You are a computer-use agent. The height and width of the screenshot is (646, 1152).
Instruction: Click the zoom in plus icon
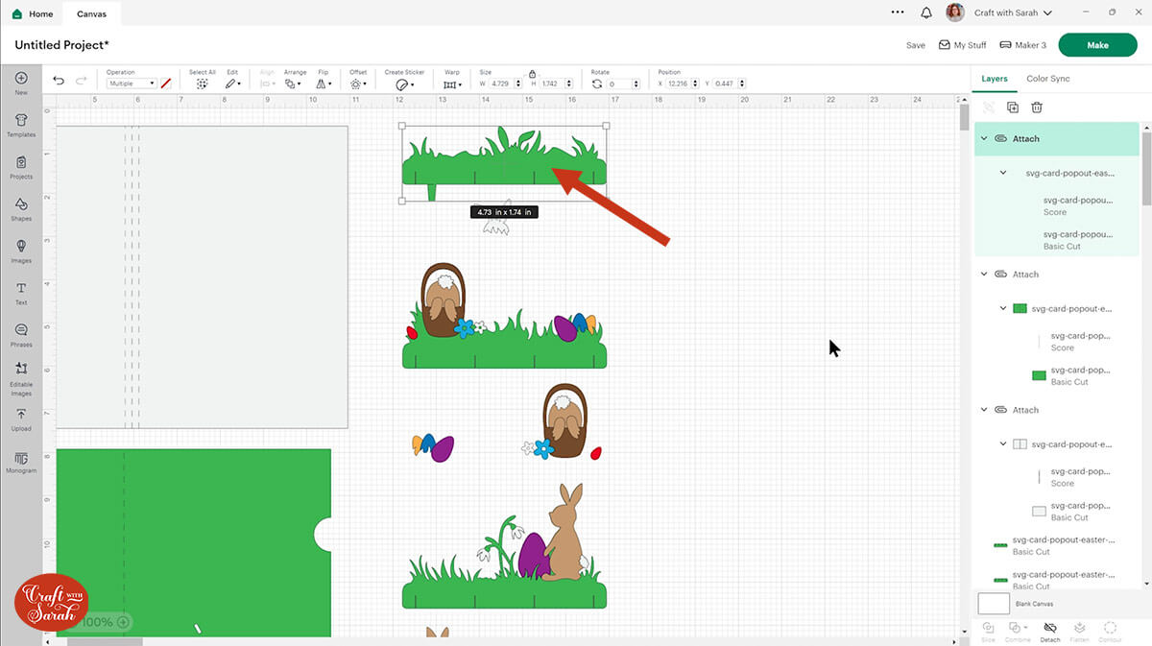(123, 622)
